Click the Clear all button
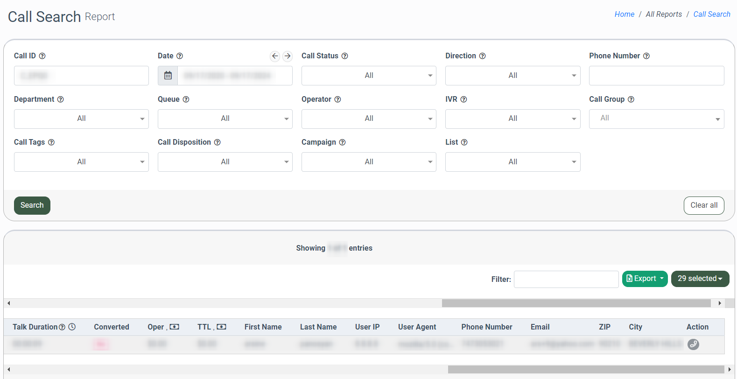The height and width of the screenshot is (379, 737). (703, 205)
